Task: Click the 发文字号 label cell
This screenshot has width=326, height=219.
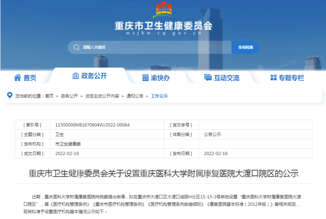Action: click(x=181, y=125)
